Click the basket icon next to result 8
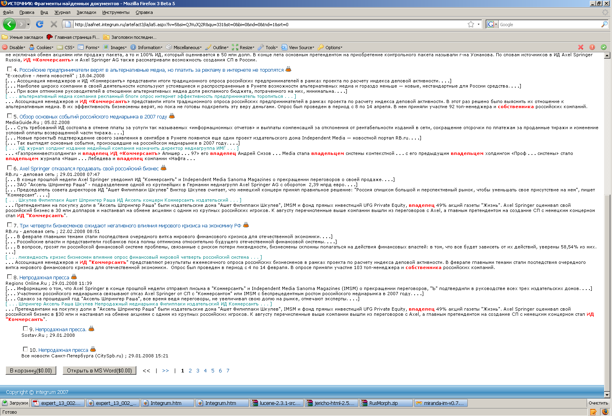 tap(74, 277)
